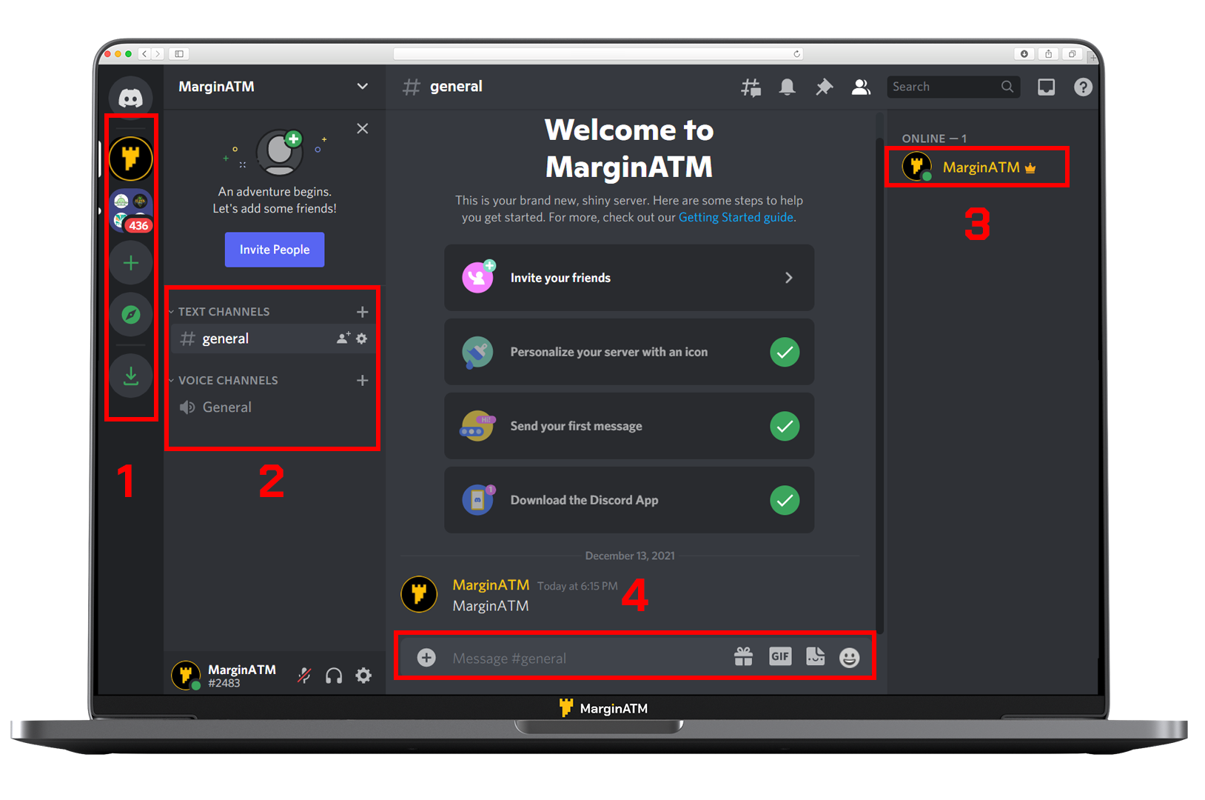Open the Nitro gift icon
1205x800 pixels.
point(743,656)
